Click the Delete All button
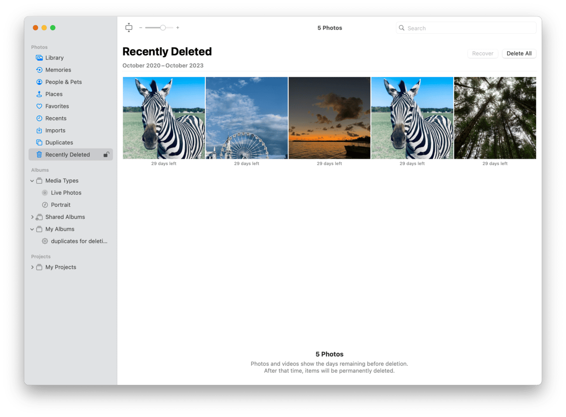Image resolution: width=566 pixels, height=417 pixels. 519,54
